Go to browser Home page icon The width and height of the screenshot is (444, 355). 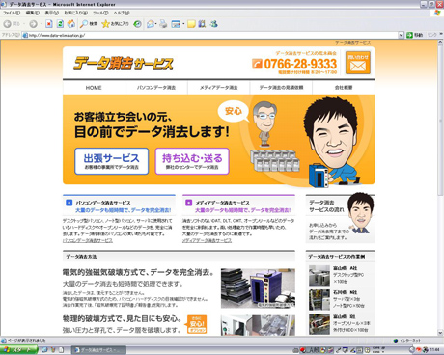(71, 24)
